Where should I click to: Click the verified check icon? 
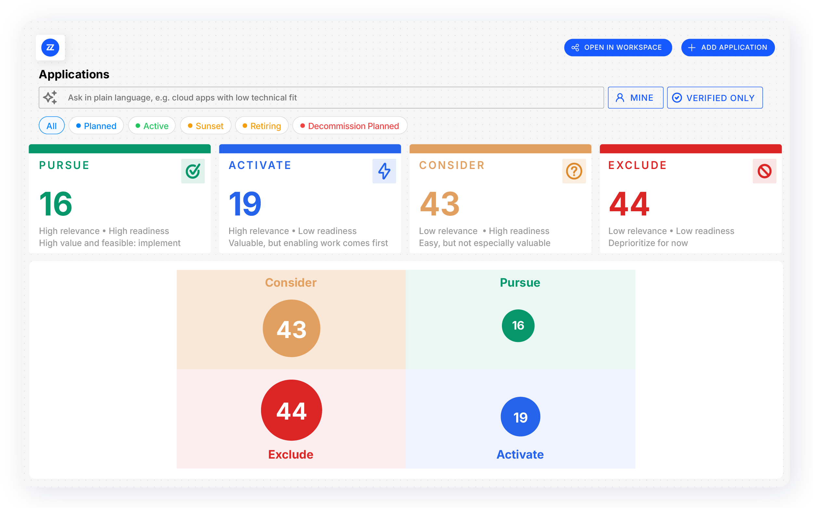tap(676, 98)
